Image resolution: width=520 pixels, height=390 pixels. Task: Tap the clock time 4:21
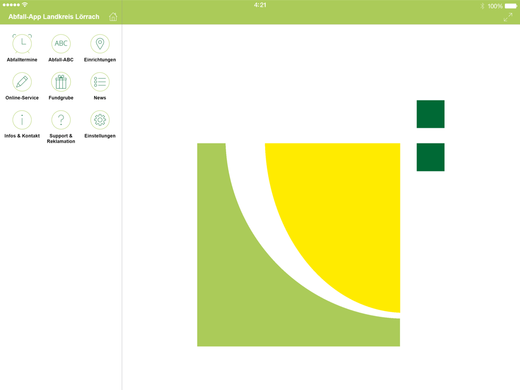coord(260,5)
